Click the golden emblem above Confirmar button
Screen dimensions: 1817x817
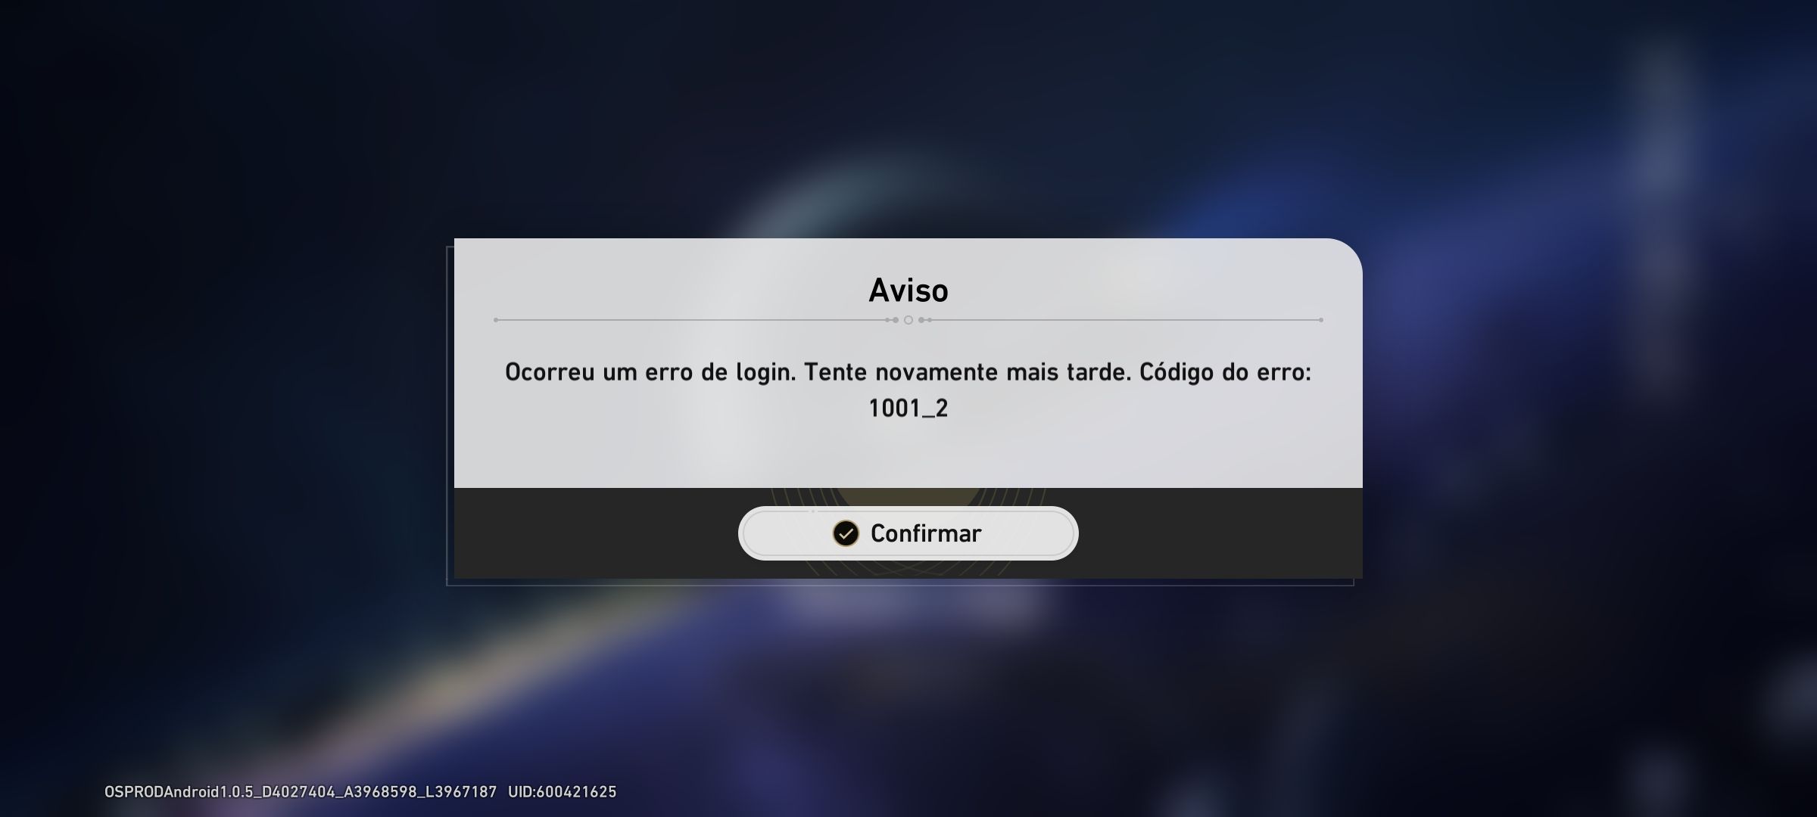908,497
